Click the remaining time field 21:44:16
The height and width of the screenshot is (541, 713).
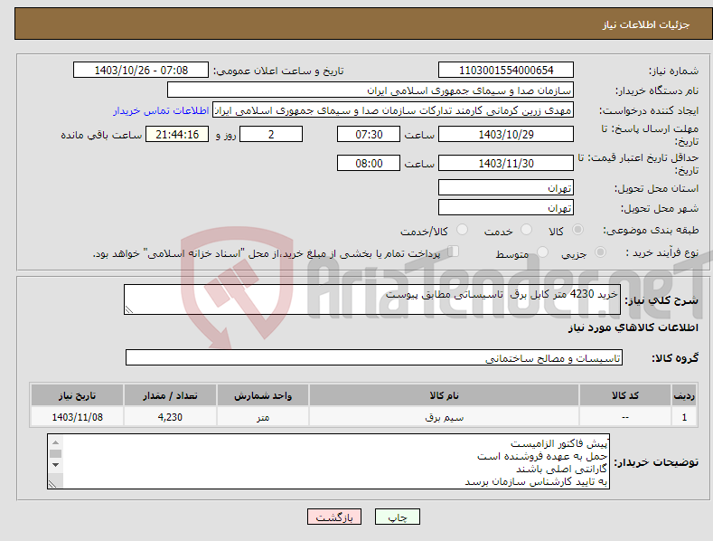(177, 134)
